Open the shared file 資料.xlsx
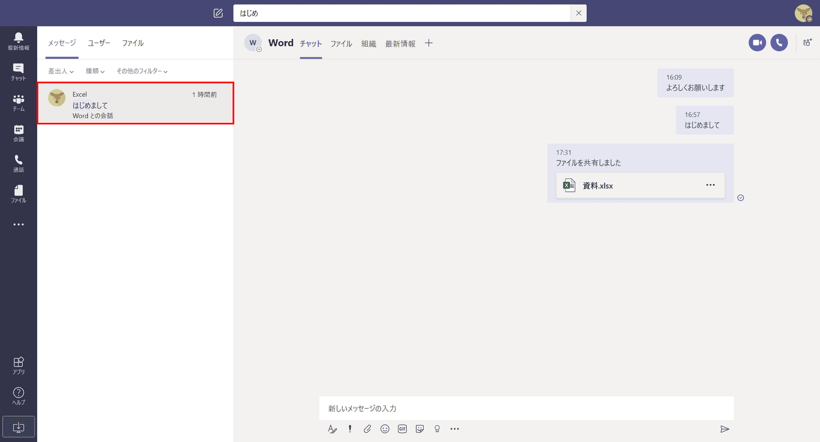The width and height of the screenshot is (820, 442). pyautogui.click(x=641, y=185)
